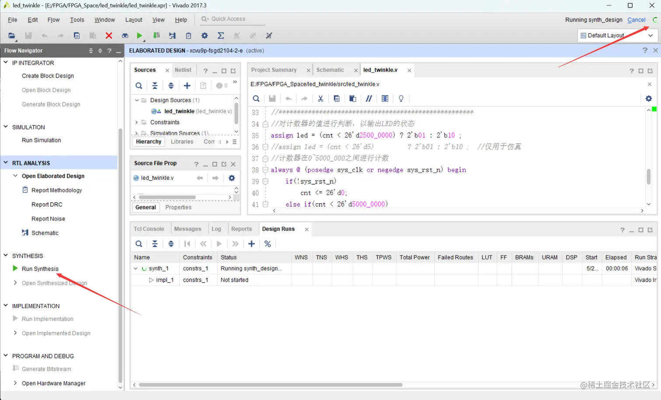The height and width of the screenshot is (400, 661).
Task: Collapse the IP INTEGRATOR section
Action: (x=6, y=62)
